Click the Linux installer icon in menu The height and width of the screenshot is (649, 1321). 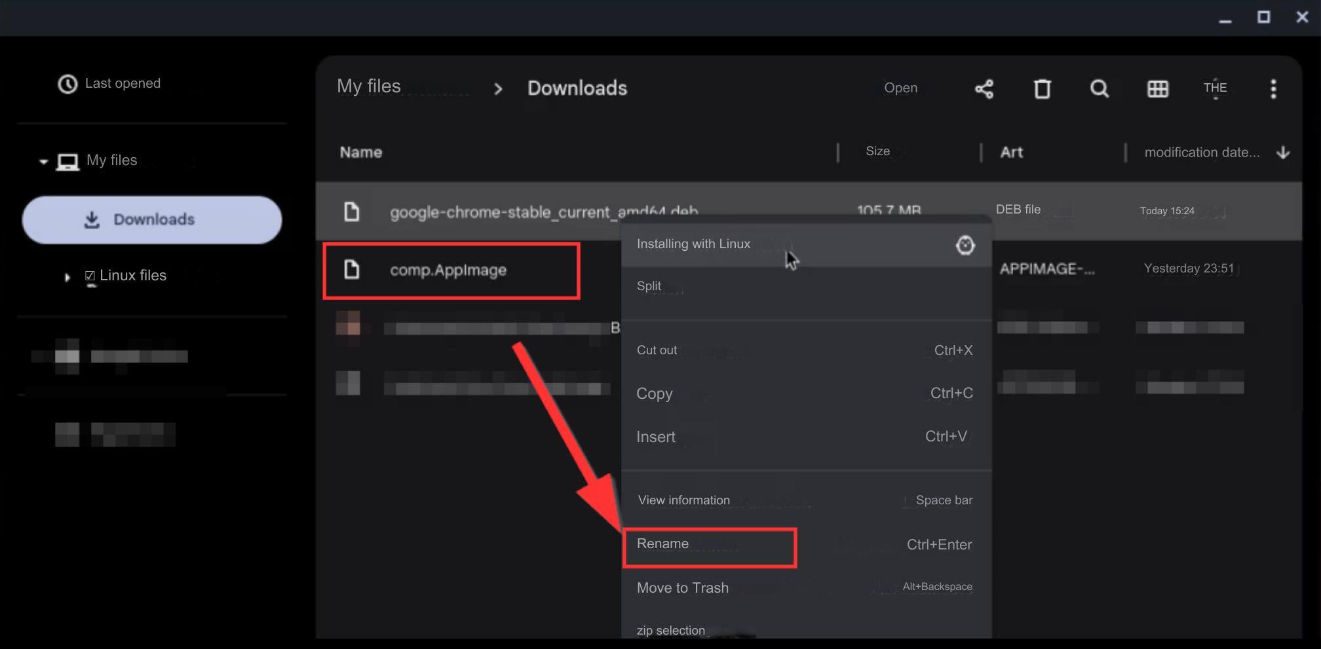click(x=965, y=245)
